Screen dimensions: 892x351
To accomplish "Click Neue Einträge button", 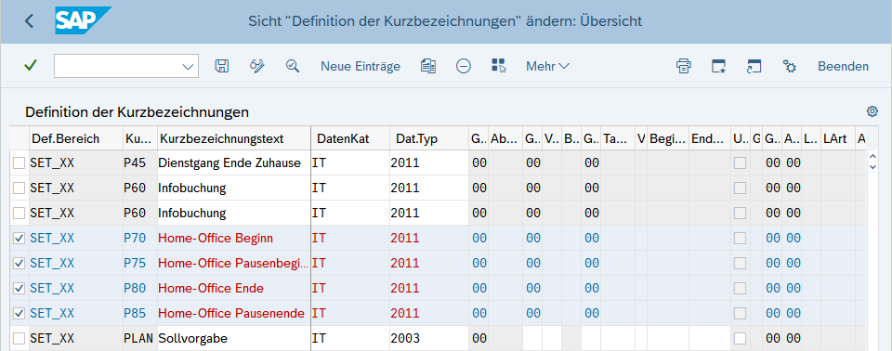I will tap(361, 66).
